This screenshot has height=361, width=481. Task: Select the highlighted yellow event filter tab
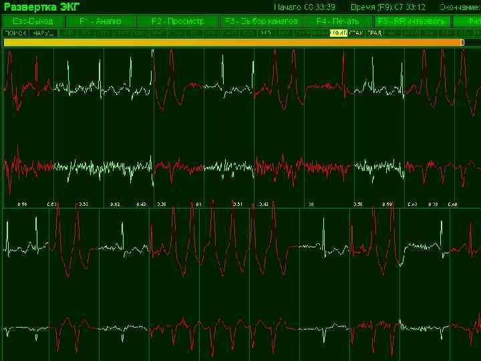(x=339, y=33)
